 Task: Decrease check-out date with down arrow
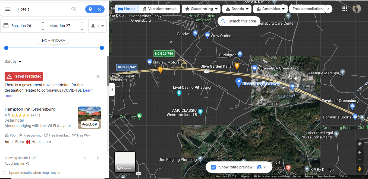82,29
